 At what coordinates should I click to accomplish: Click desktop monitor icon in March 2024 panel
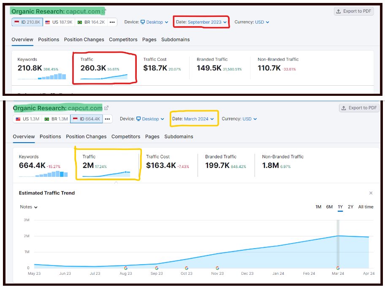[x=138, y=119]
